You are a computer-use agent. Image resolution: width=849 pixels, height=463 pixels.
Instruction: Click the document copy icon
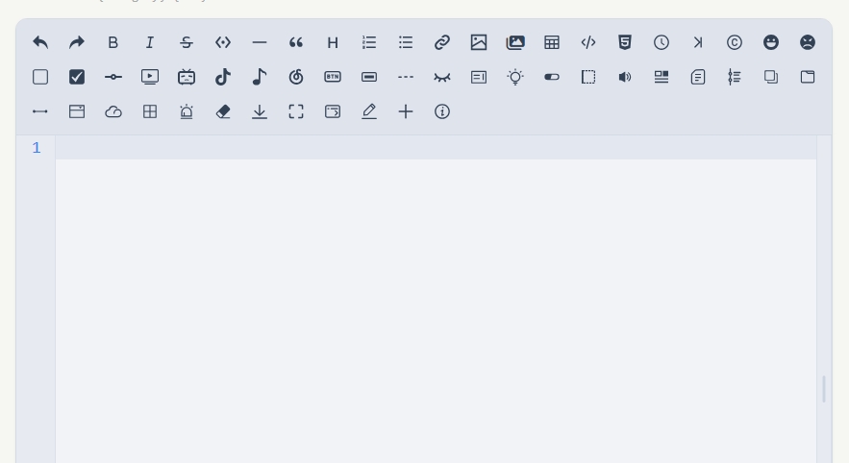(x=698, y=77)
